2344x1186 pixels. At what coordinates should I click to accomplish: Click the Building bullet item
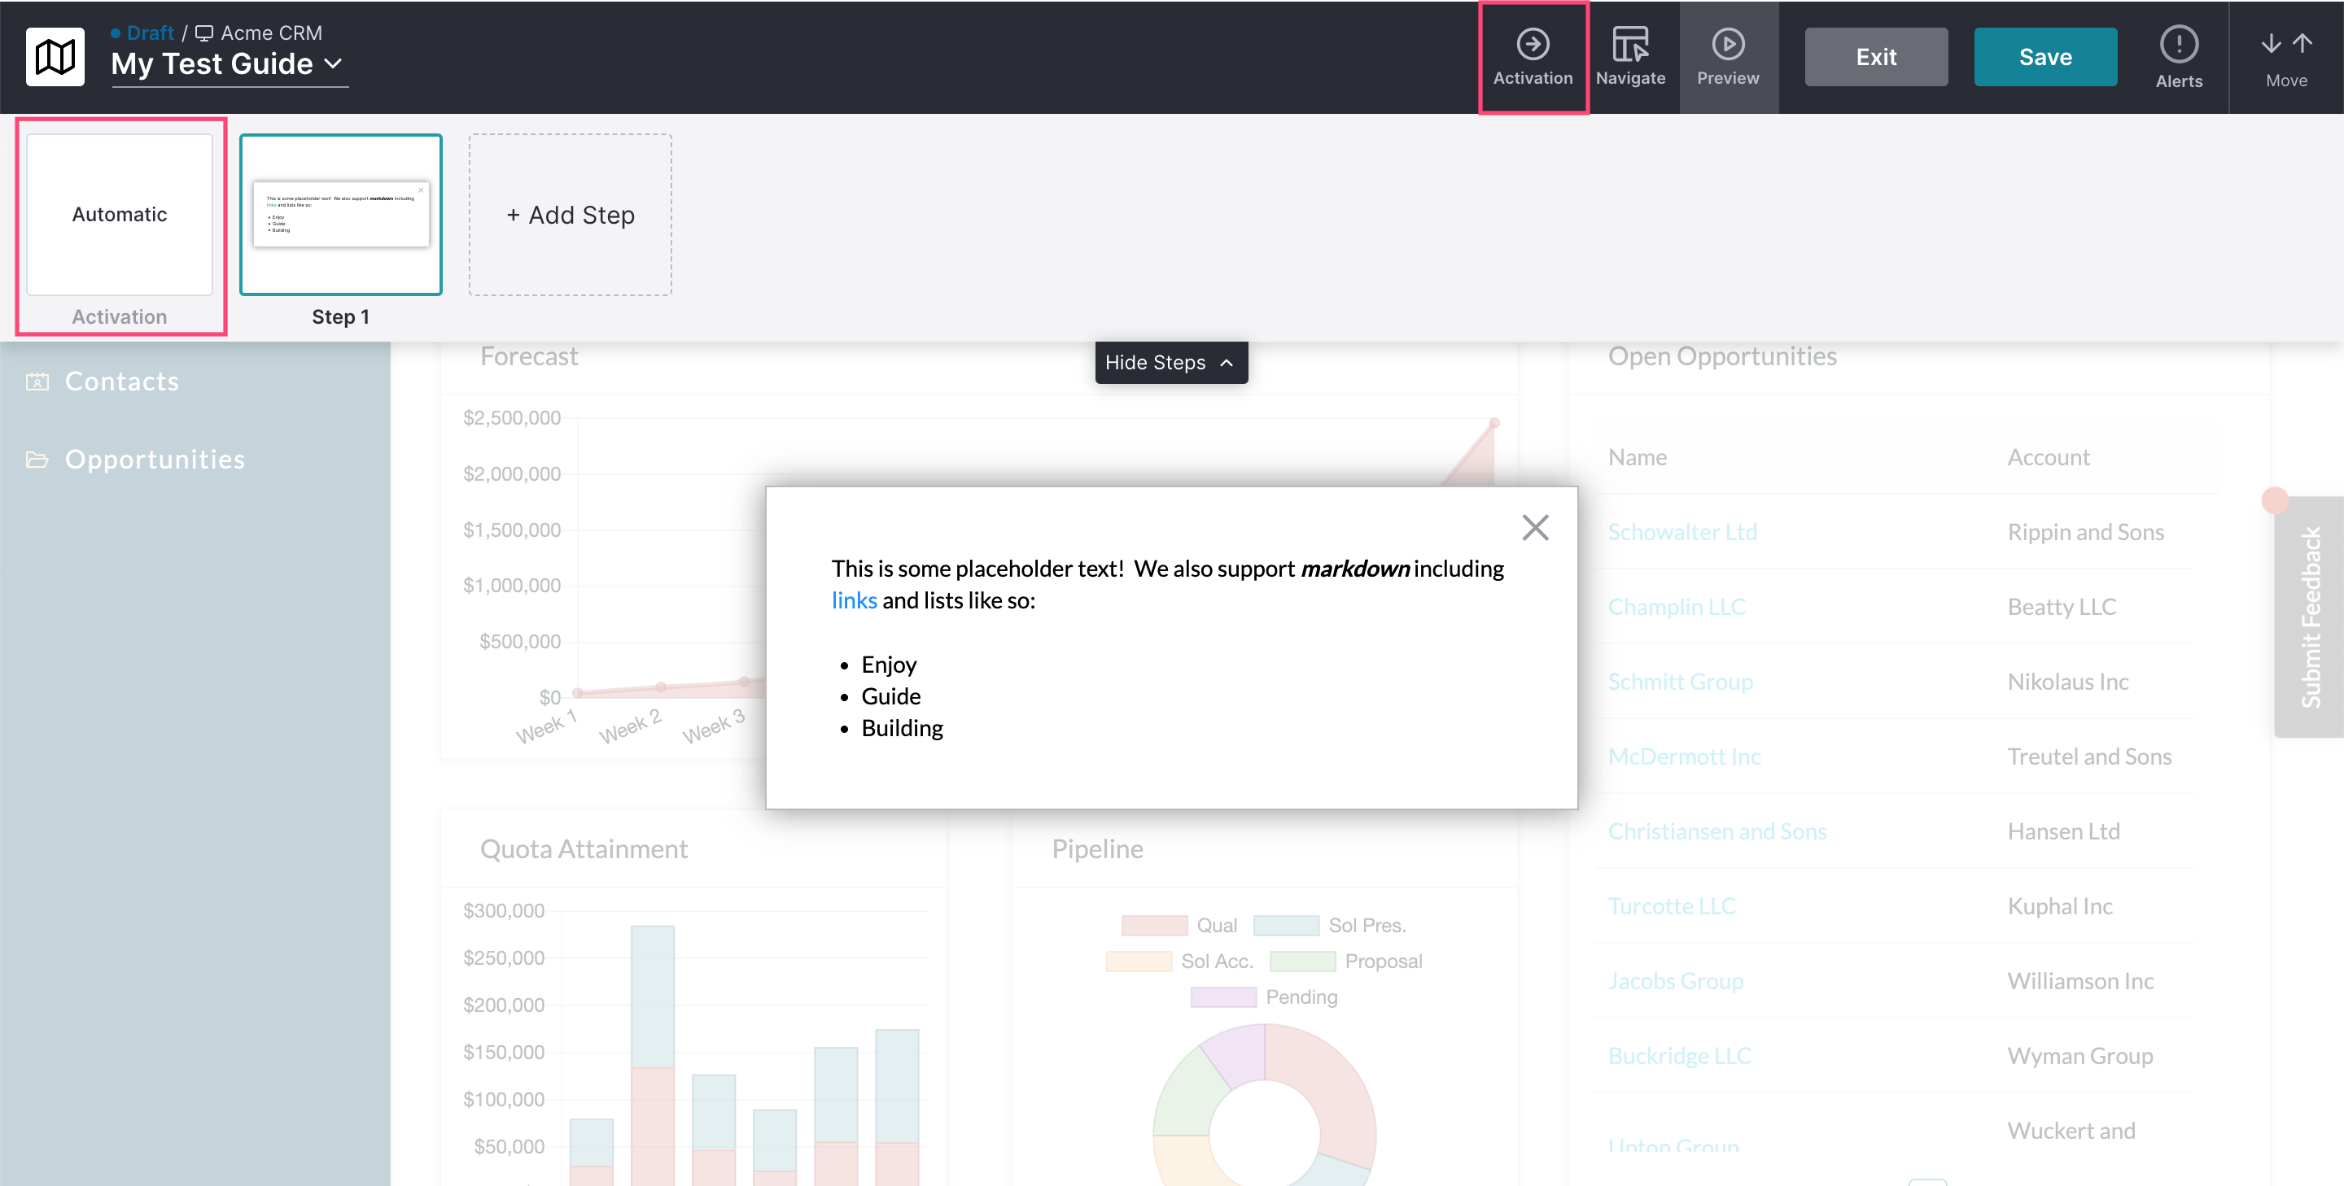901,729
